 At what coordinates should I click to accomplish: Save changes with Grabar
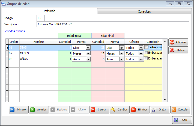(x=160, y=110)
